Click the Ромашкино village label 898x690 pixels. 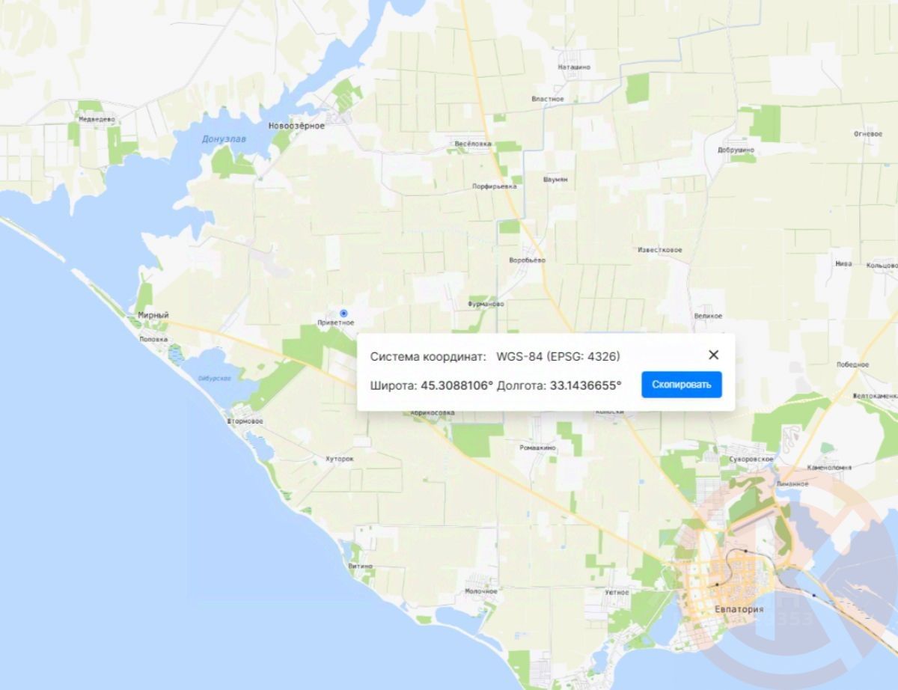tap(538, 448)
